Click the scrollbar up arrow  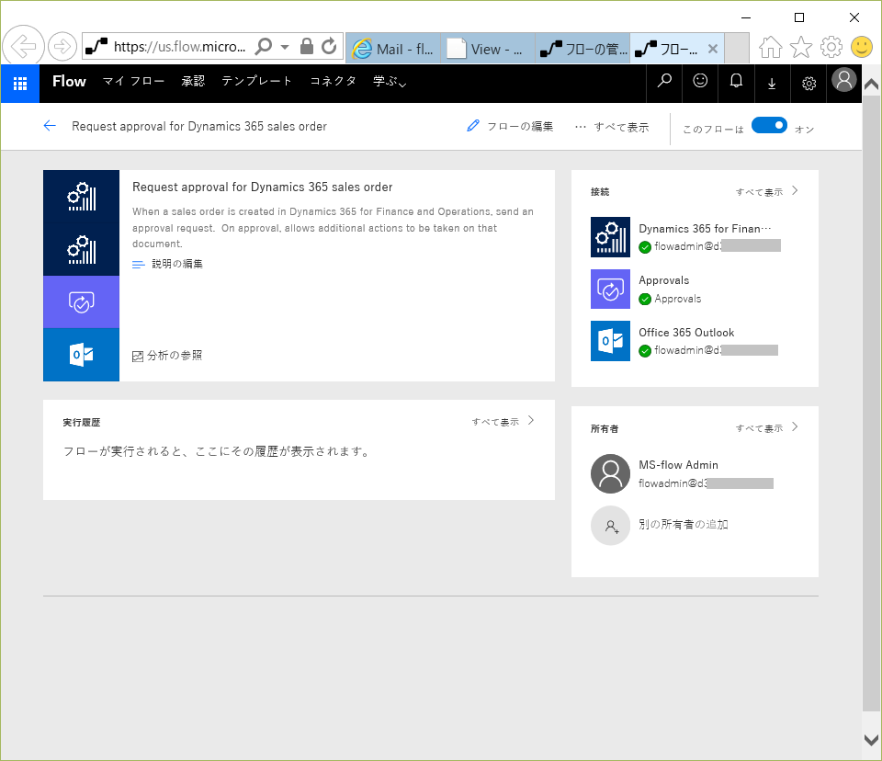[x=871, y=85]
